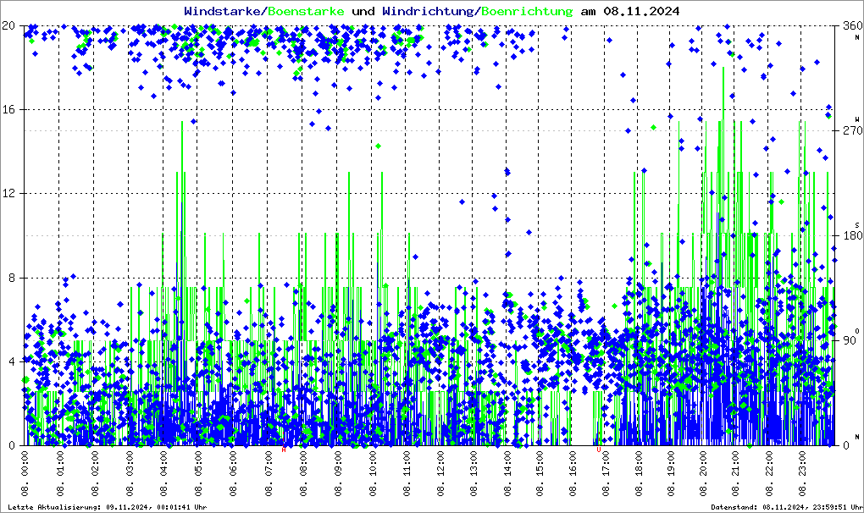The image size is (864, 513).
Task: Click the '360' value on the right axis
Action: (848, 25)
